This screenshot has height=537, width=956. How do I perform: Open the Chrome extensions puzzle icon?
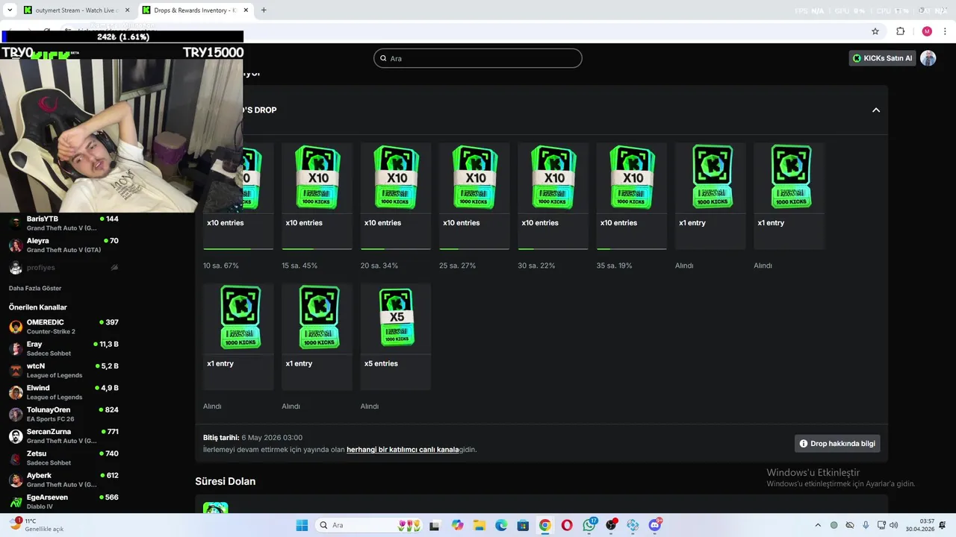click(x=901, y=31)
